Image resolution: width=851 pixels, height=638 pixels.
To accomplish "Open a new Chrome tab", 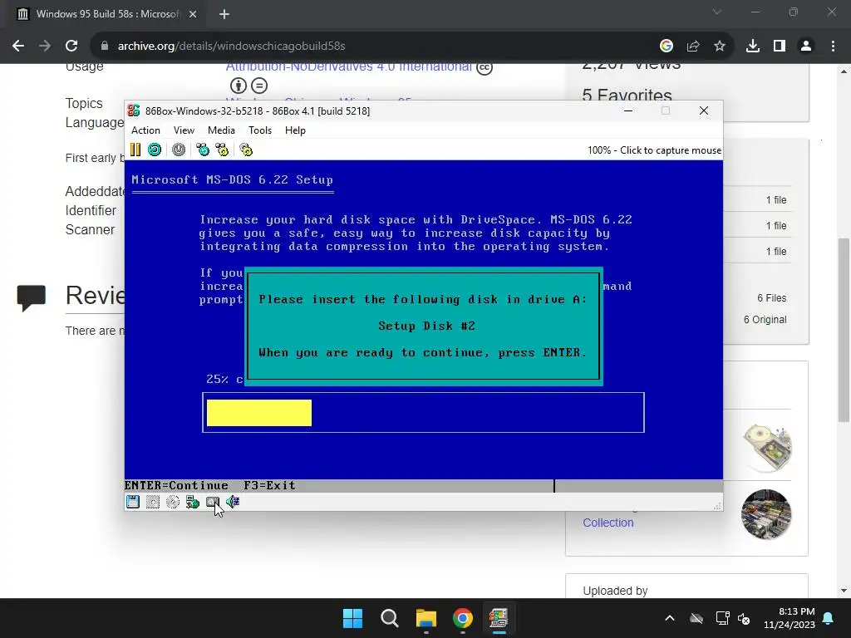I will [x=224, y=14].
